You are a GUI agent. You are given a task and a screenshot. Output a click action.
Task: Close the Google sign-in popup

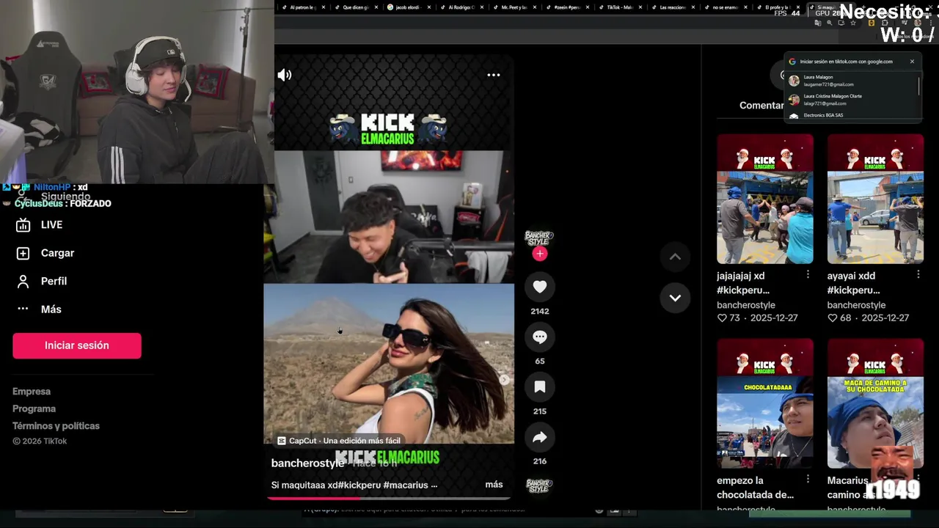click(912, 62)
